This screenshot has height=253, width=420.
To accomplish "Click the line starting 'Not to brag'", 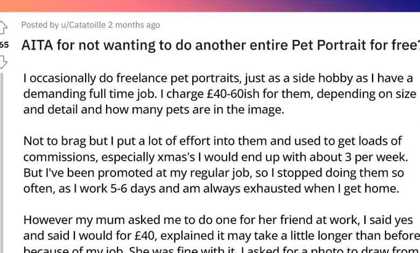I will (213, 141).
